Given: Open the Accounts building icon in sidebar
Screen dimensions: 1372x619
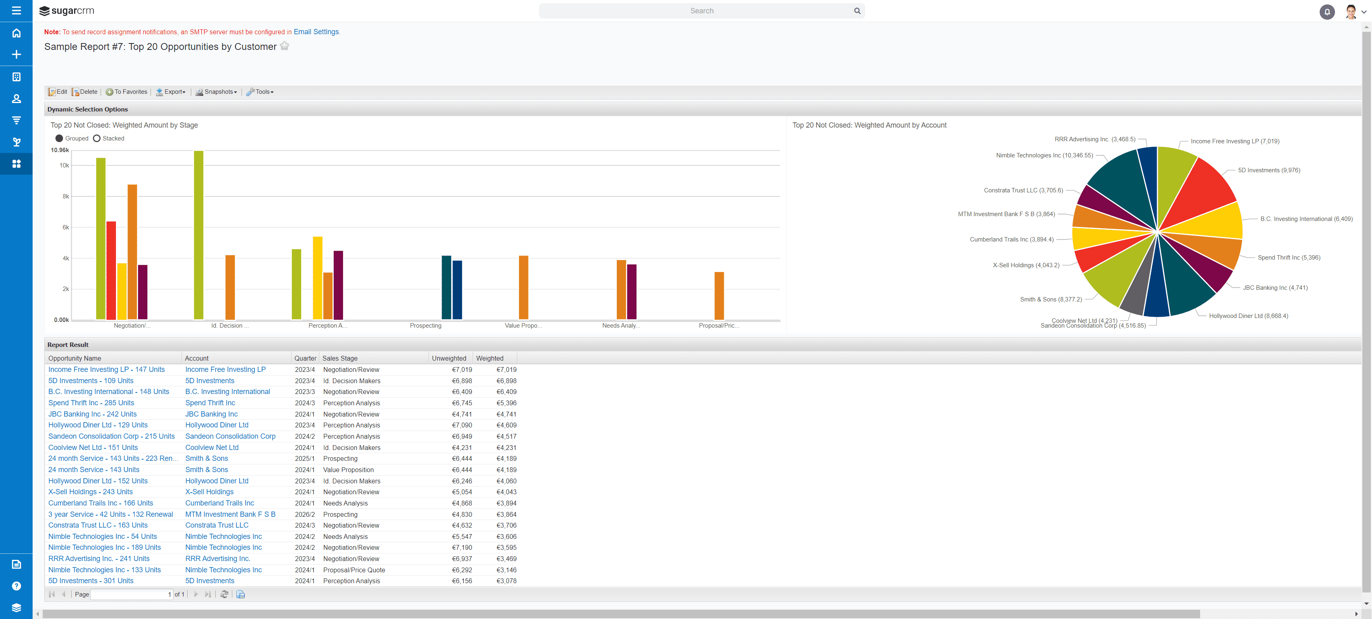Looking at the screenshot, I should coord(16,76).
